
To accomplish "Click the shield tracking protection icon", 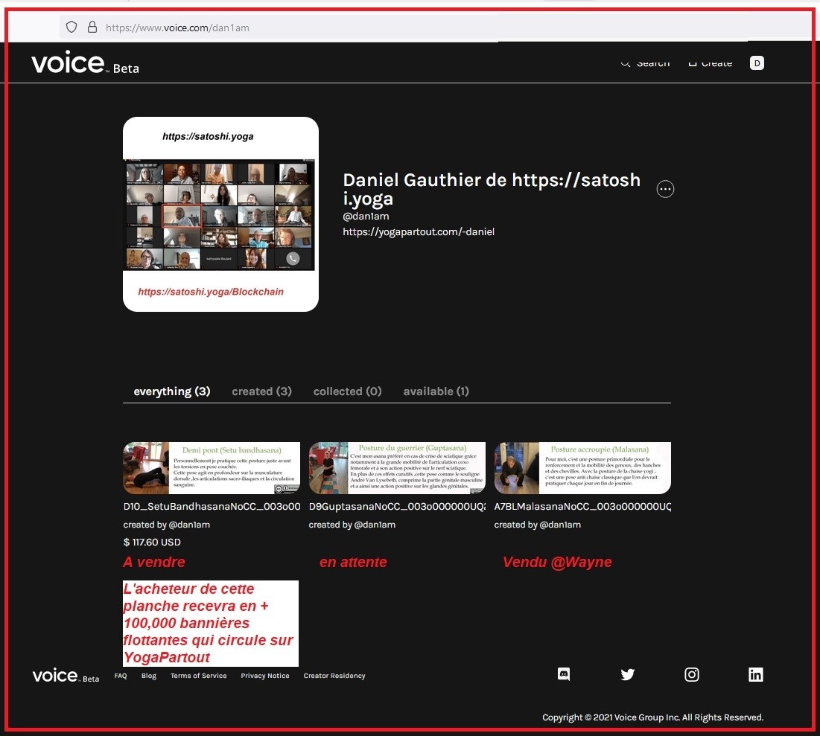I will pyautogui.click(x=71, y=28).
